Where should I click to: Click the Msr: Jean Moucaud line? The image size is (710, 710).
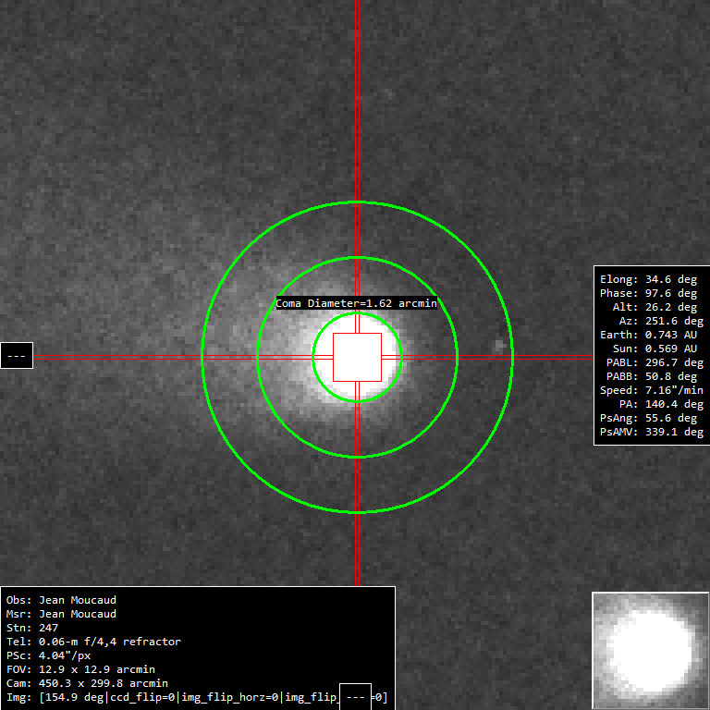61,614
